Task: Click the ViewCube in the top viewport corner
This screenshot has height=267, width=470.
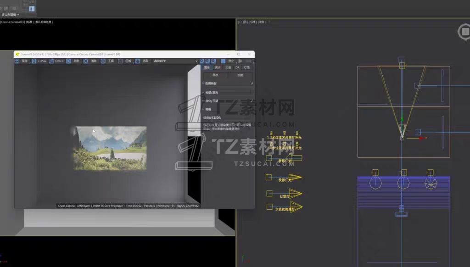Action: [464, 32]
